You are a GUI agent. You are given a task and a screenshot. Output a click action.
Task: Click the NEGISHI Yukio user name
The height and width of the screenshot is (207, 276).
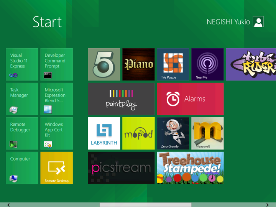[x=228, y=22]
